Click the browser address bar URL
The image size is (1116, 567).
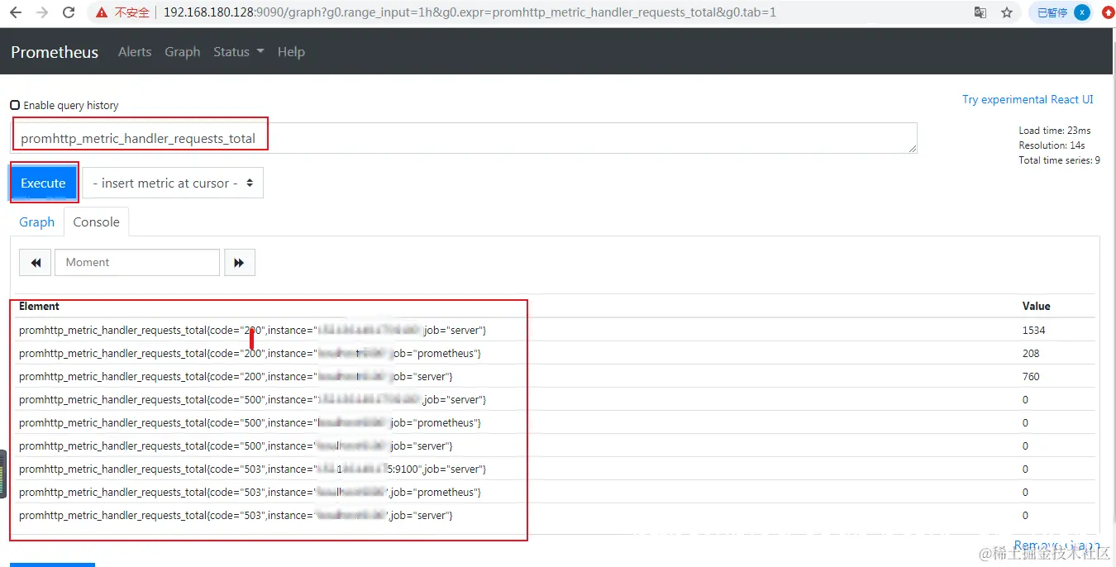click(x=470, y=12)
